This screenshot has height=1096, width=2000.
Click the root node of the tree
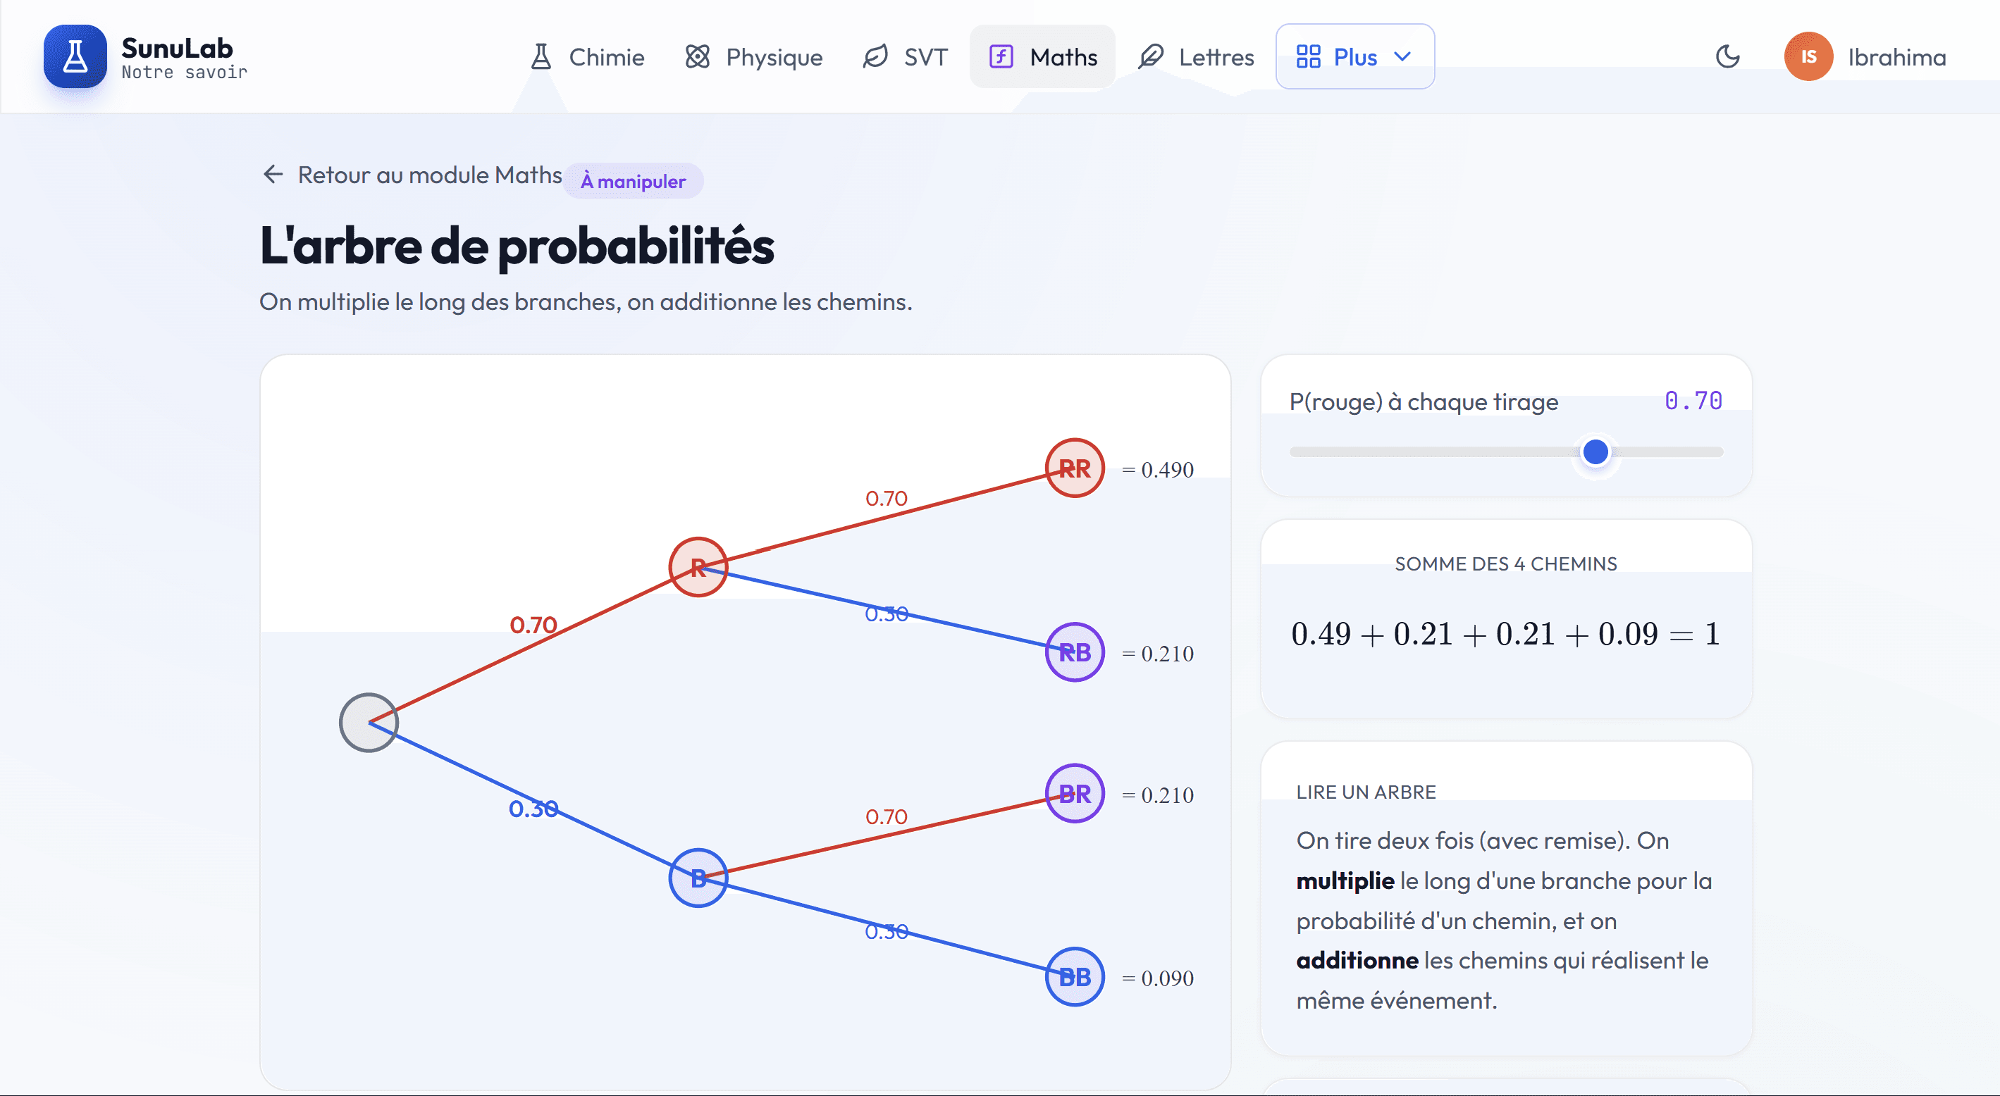click(x=369, y=723)
